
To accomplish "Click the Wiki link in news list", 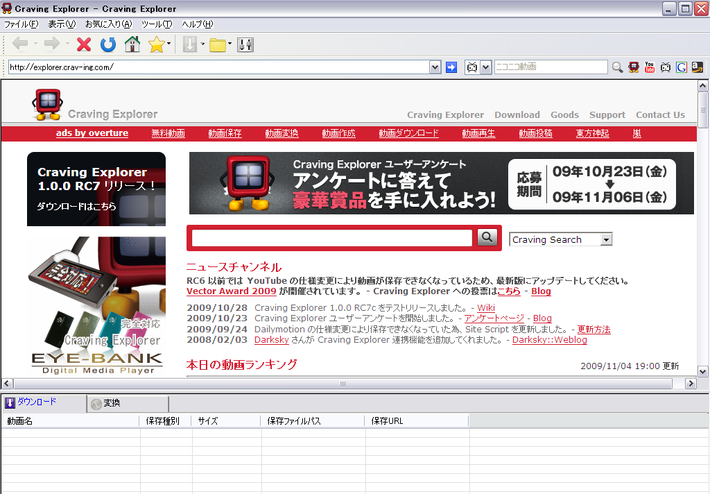I will pos(486,308).
